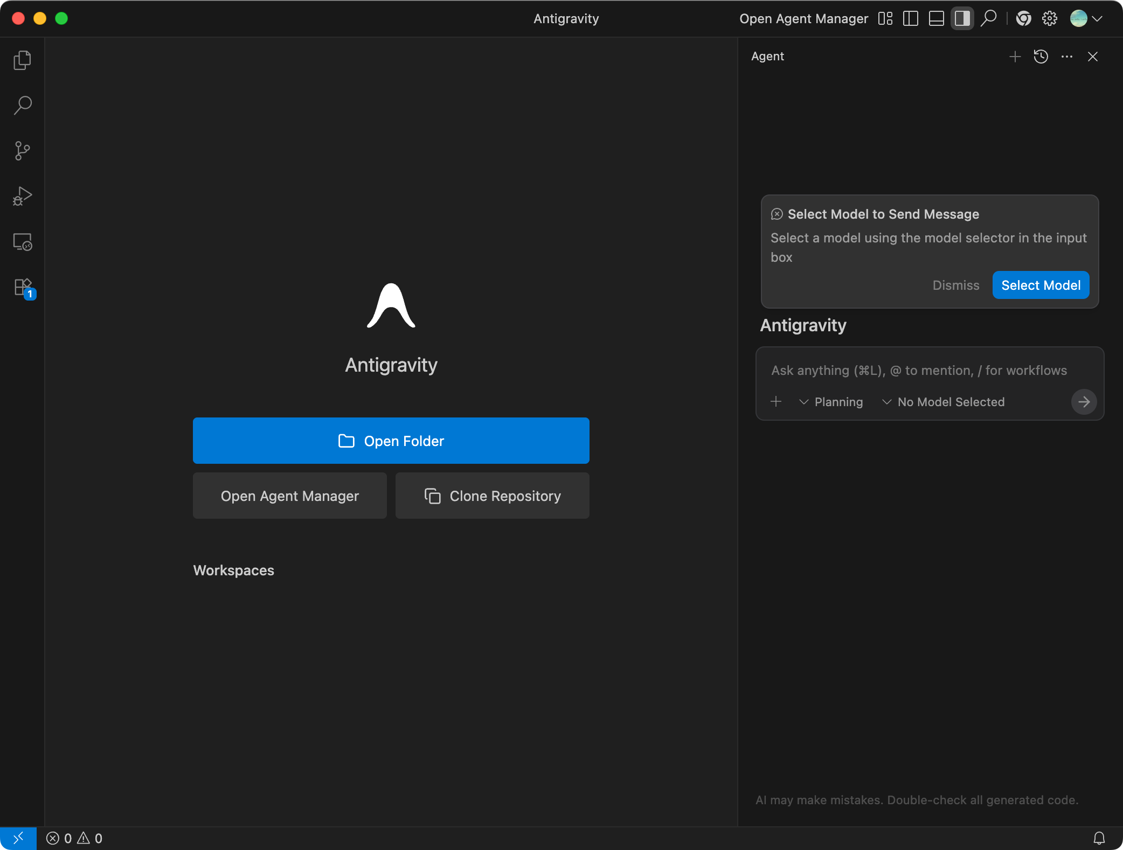This screenshot has width=1123, height=850.
Task: Open the Run and Debug view
Action: (22, 196)
